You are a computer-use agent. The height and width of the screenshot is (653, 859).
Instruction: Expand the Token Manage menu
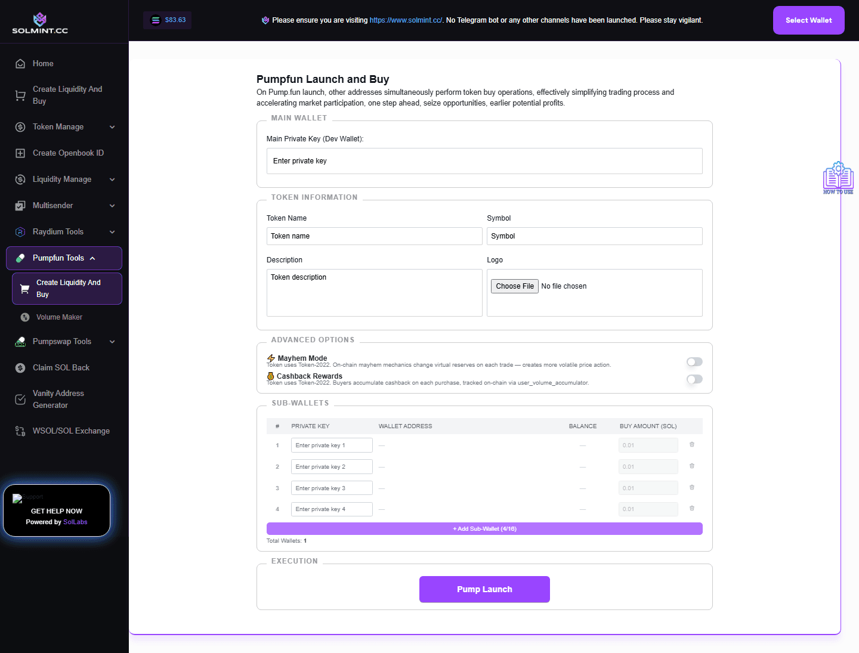[x=58, y=126]
